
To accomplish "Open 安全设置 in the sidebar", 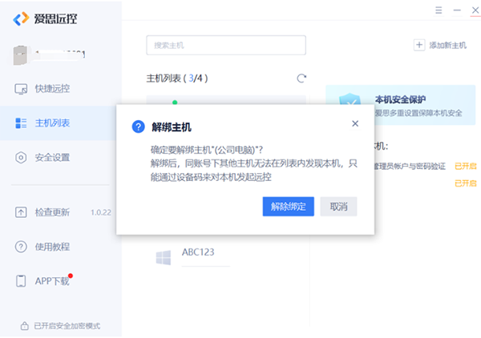I will point(52,158).
